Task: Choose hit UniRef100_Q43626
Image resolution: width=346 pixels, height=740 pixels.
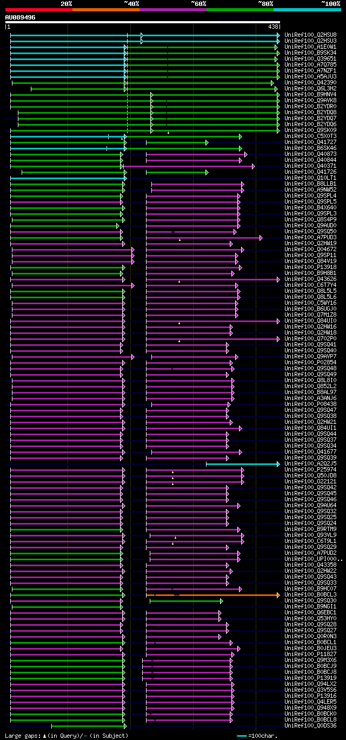Action: point(310,279)
